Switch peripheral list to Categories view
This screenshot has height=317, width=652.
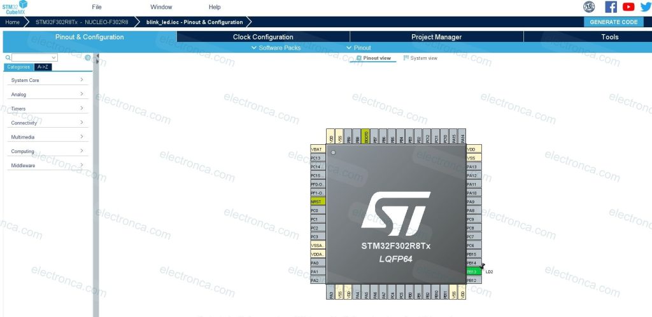(18, 66)
